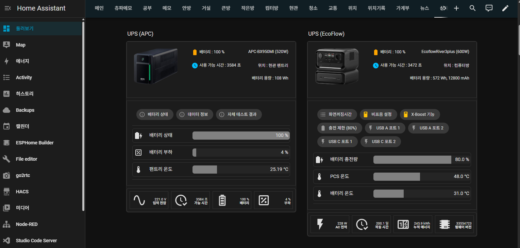This screenshot has height=248, width=520.
Task: Switch to the 가계부 tab
Action: (403, 8)
